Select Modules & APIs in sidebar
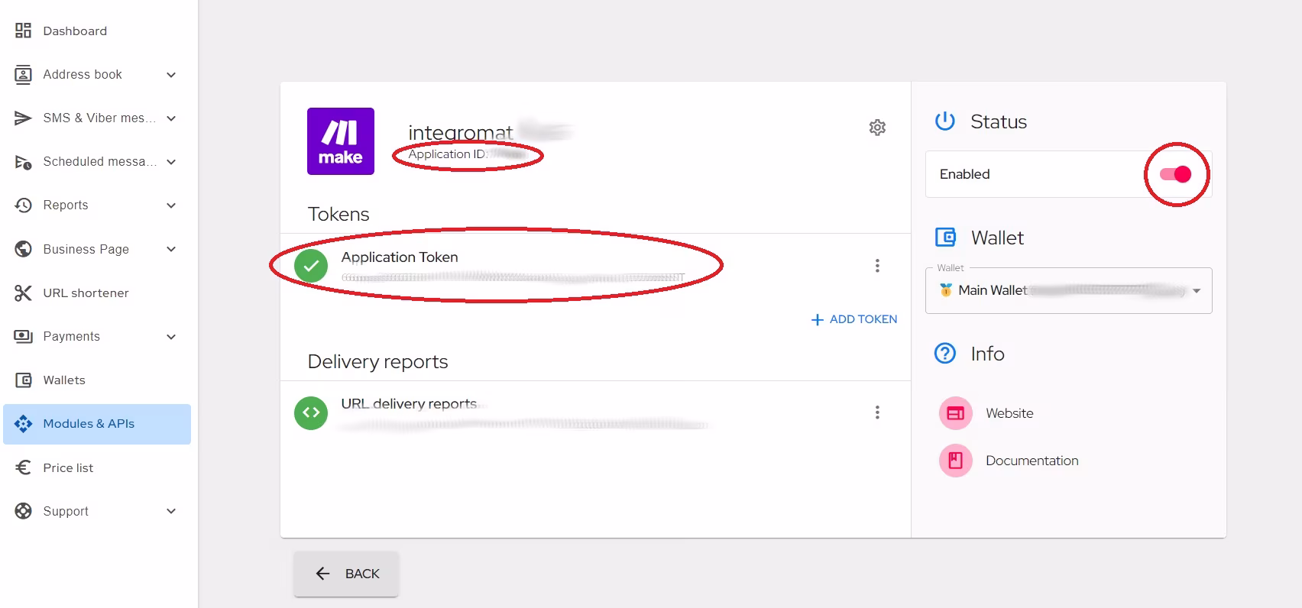The image size is (1302, 608). pyautogui.click(x=97, y=424)
